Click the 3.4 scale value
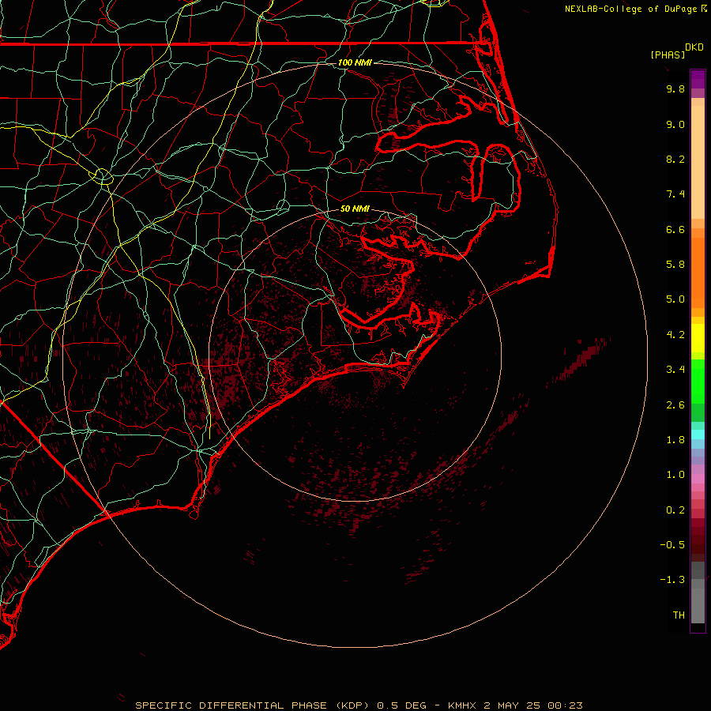711x711 pixels. pyautogui.click(x=675, y=370)
